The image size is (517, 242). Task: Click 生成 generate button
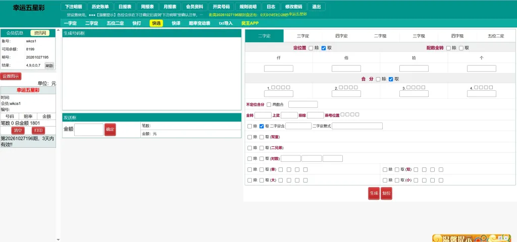374,193
